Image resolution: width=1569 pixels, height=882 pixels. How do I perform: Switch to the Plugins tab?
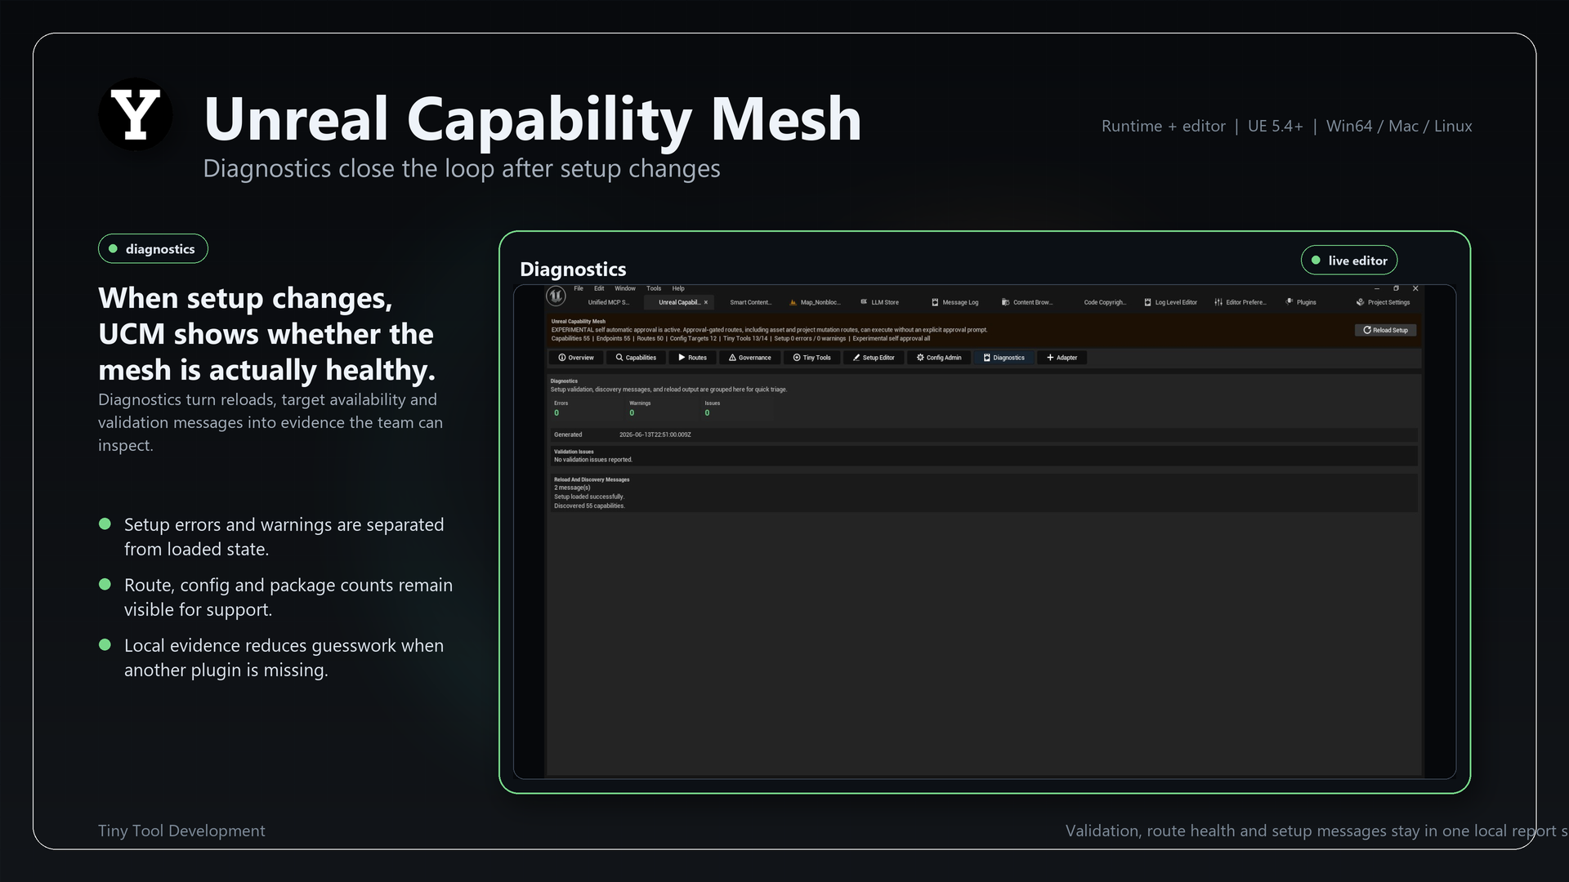1306,302
